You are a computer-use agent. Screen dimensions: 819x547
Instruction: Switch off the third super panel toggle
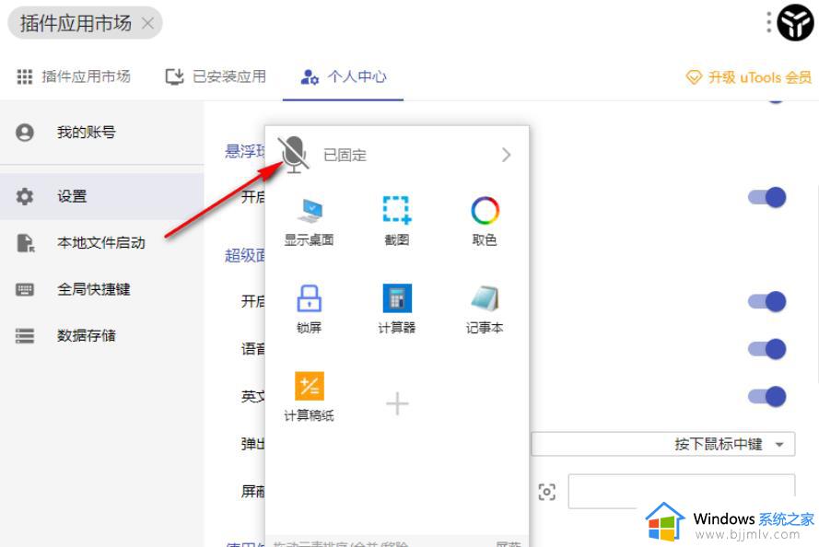(766, 397)
